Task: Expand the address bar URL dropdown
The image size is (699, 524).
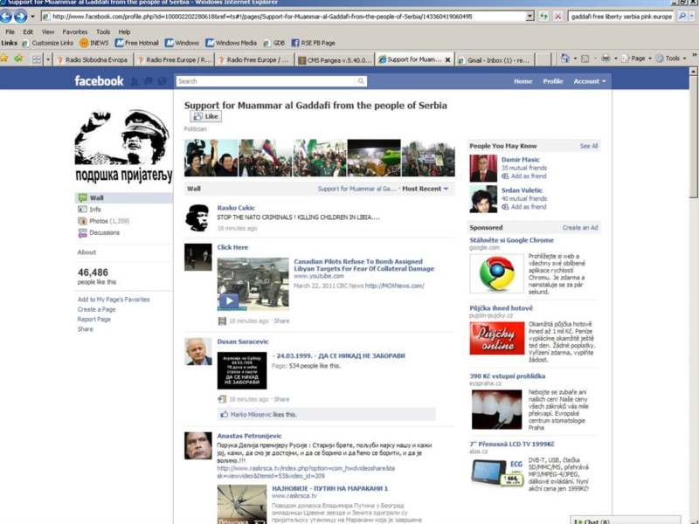Action: tap(529, 17)
